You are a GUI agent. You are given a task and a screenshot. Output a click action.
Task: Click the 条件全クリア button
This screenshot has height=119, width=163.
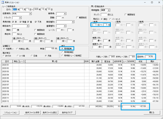(67, 112)
